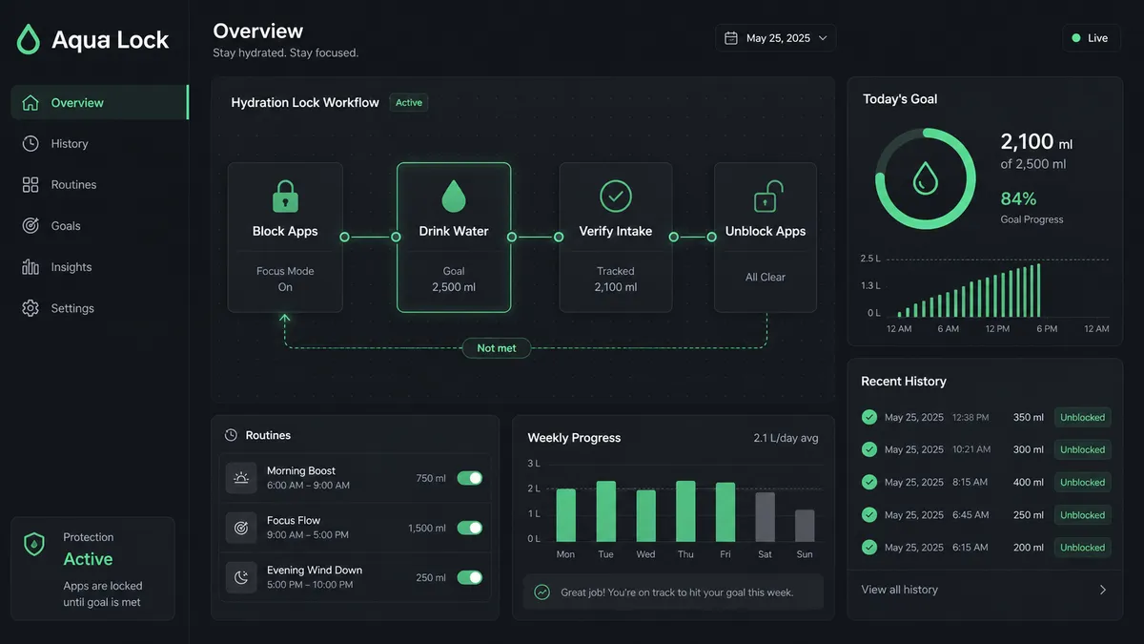Open the Insights page
This screenshot has height=644, width=1144.
[x=99, y=267]
